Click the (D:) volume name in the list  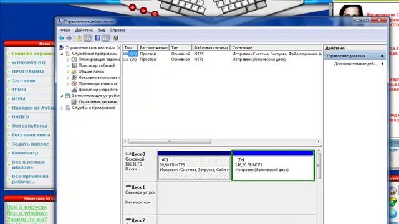click(133, 60)
